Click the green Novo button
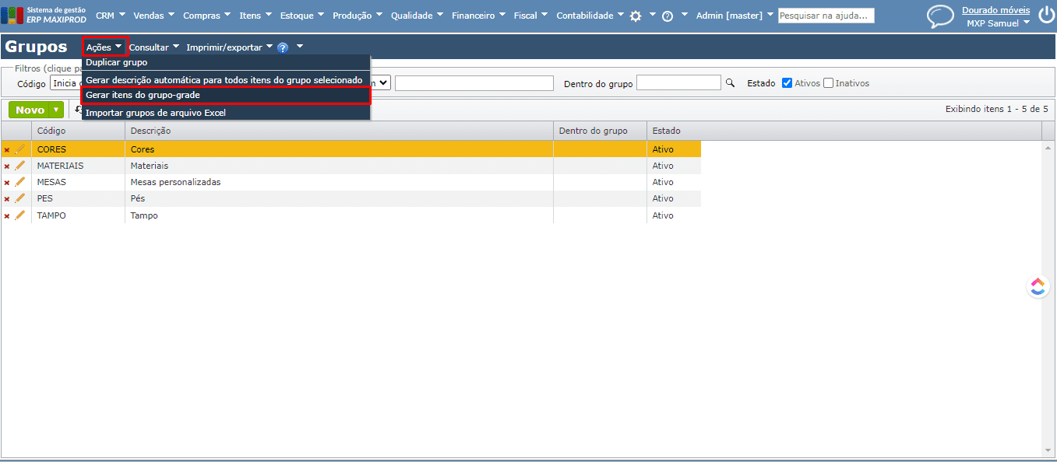1057x462 pixels. [x=30, y=110]
